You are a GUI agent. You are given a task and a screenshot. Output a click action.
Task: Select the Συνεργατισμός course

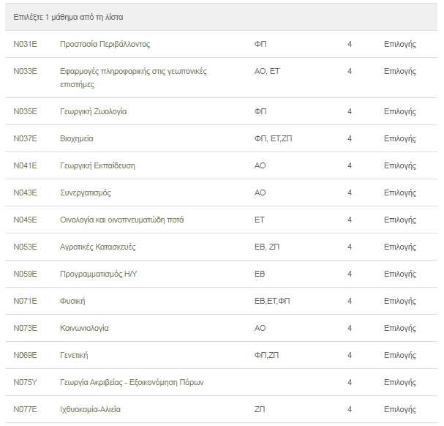(x=85, y=193)
